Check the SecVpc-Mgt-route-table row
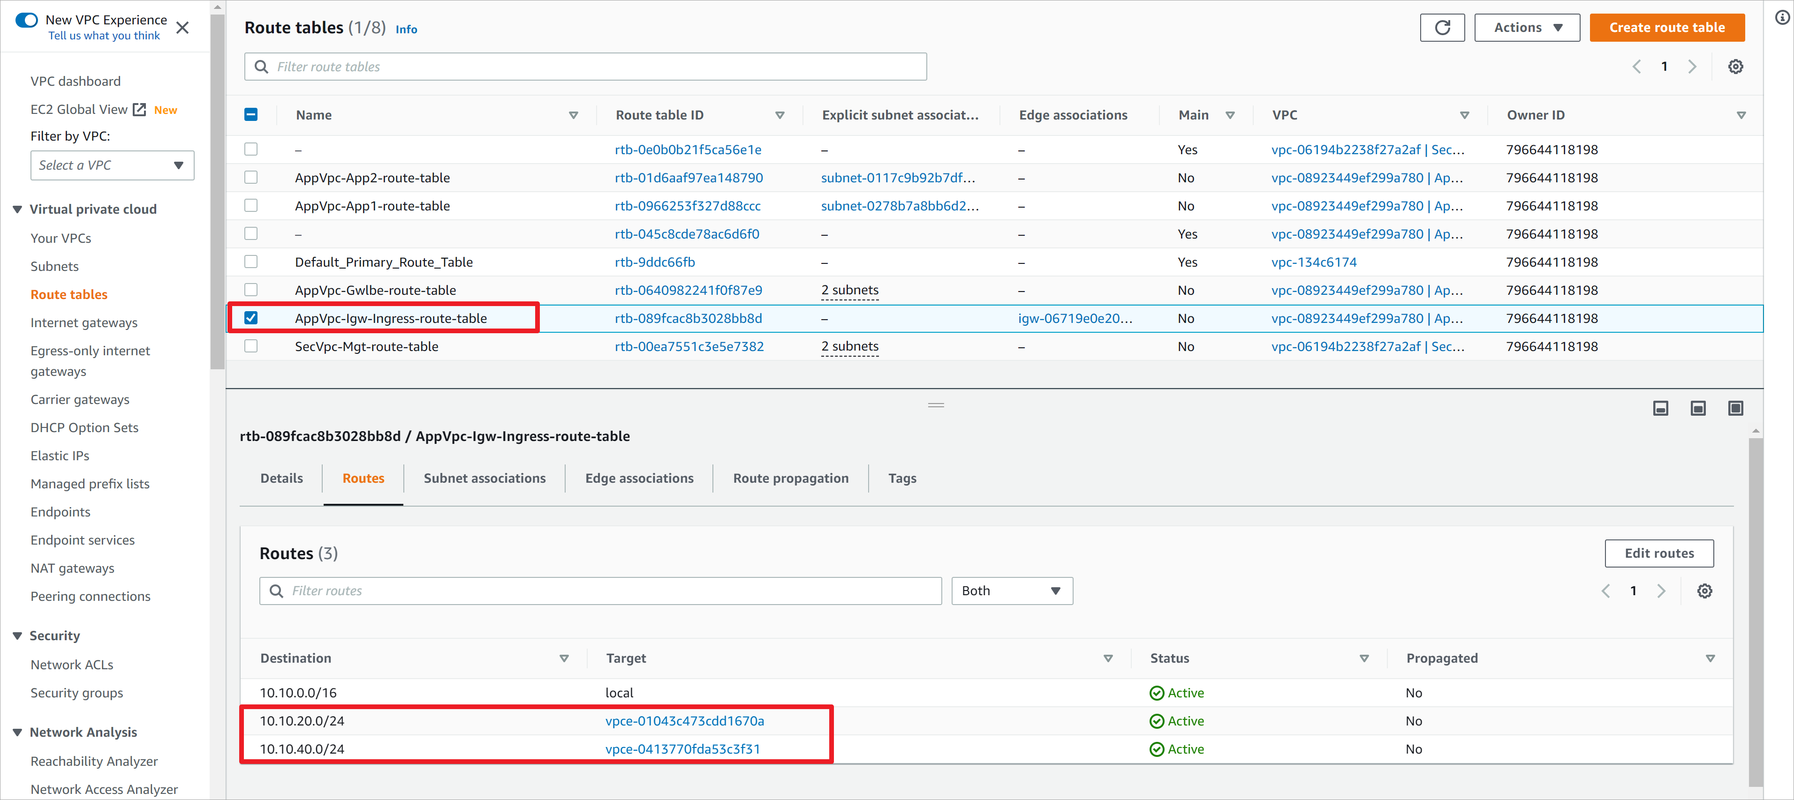 (251, 346)
